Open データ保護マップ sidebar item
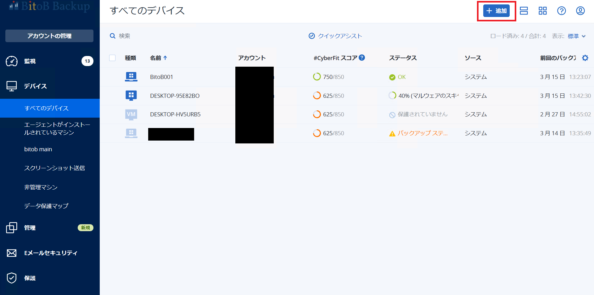This screenshot has width=594, height=295. 46,206
